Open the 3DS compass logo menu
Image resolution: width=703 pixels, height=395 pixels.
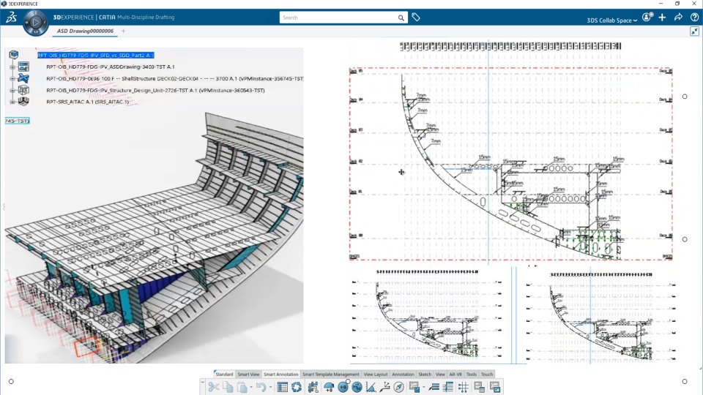pos(11,18)
